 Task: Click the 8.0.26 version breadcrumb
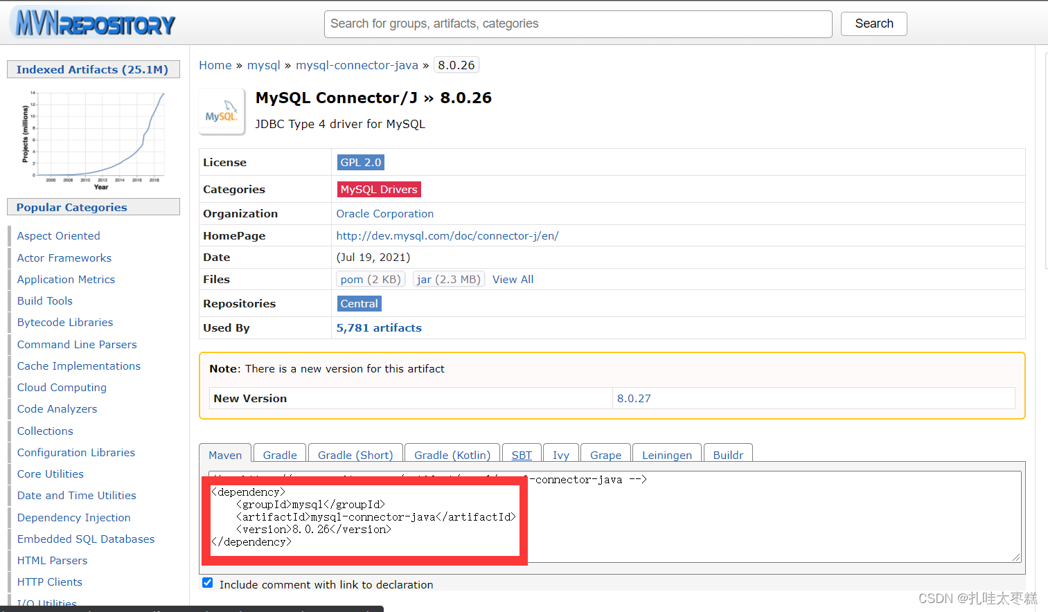coord(456,65)
